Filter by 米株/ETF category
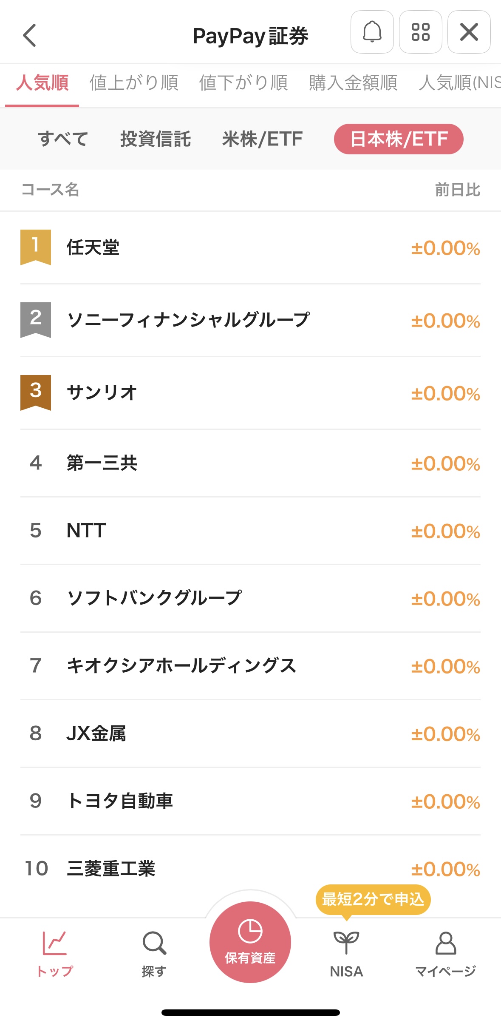The image size is (501, 1026). coord(262,139)
